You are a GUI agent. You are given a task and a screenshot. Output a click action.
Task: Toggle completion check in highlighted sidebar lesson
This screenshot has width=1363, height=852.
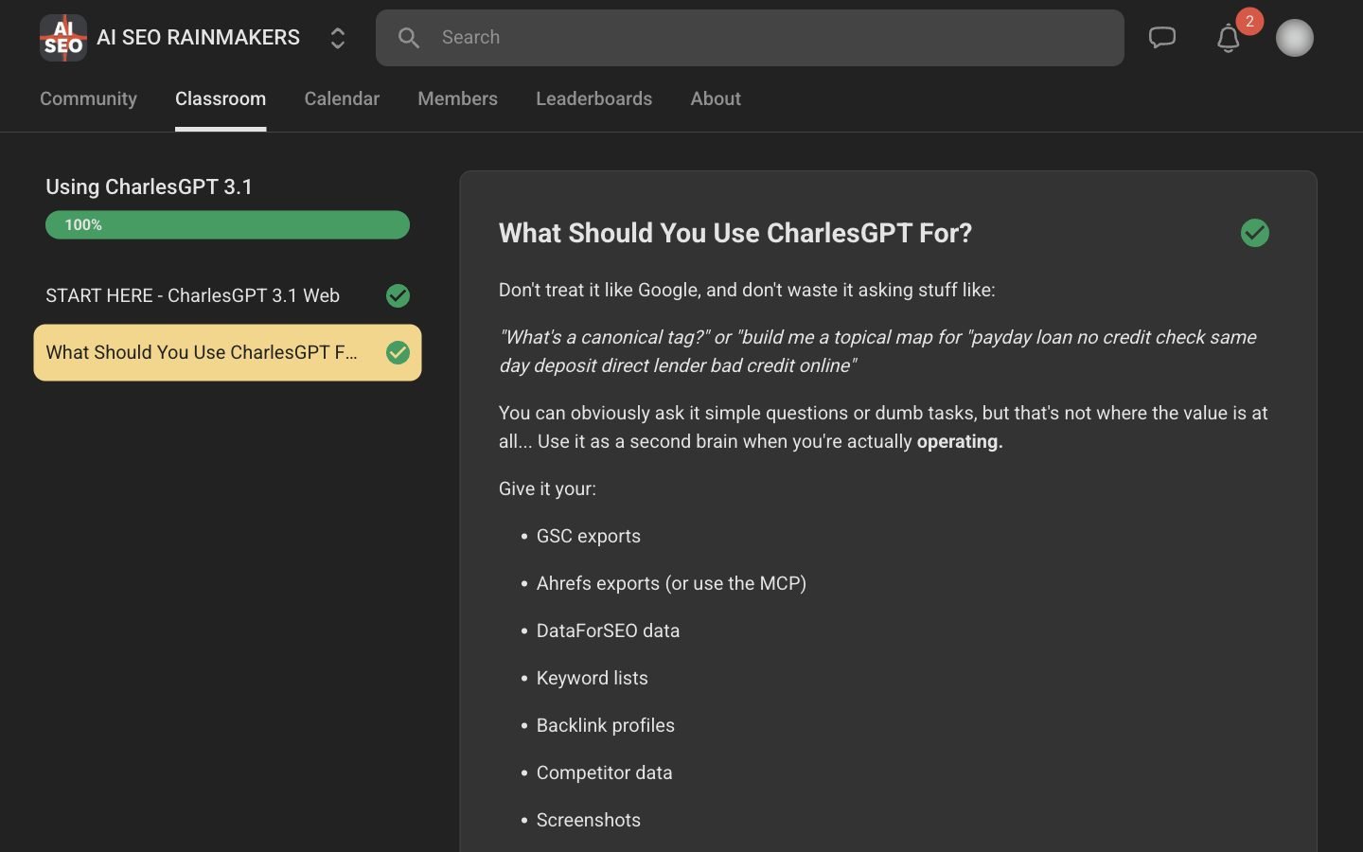[x=398, y=352]
